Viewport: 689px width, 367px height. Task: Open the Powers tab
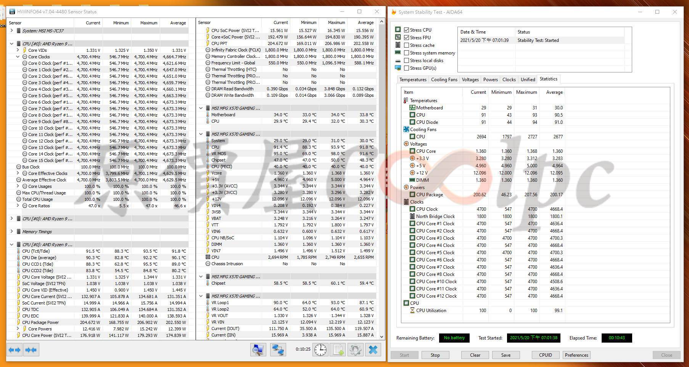490,80
